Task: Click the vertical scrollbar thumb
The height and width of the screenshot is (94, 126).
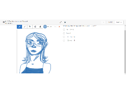Action: tap(125, 52)
